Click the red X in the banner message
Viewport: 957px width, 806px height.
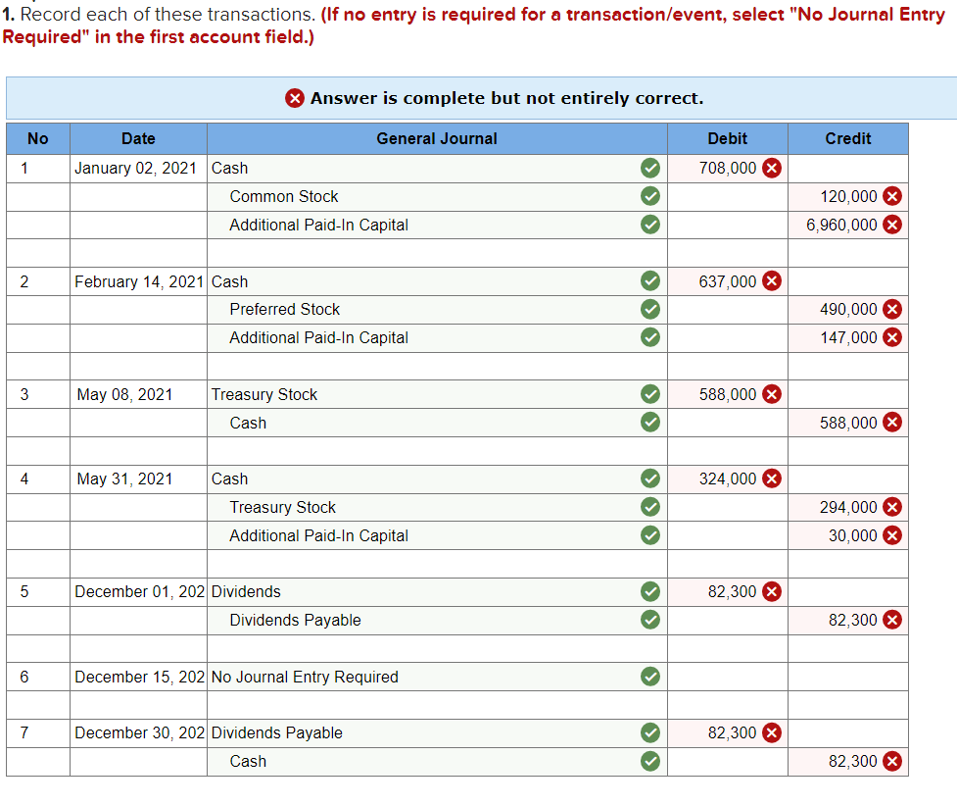pyautogui.click(x=296, y=98)
